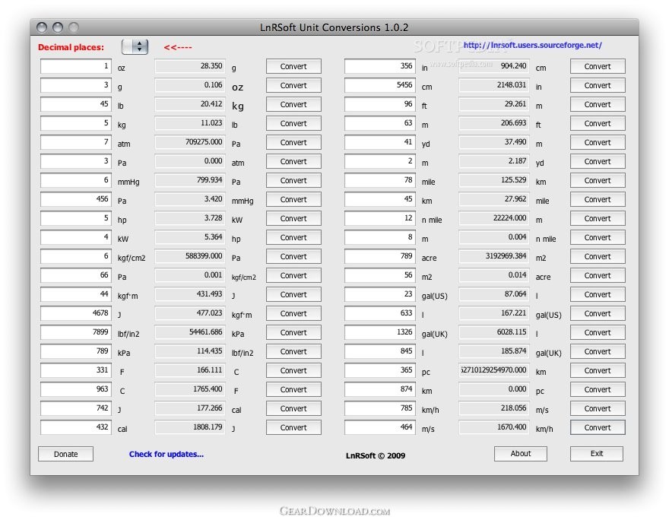Viewport: 669px width, 517px height.
Task: Click the mmHg input field with 6
Action: coord(76,180)
